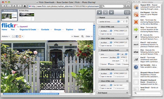Select the Exit action's orange X icon
Screen dimensions: 164x99
(136, 22)
